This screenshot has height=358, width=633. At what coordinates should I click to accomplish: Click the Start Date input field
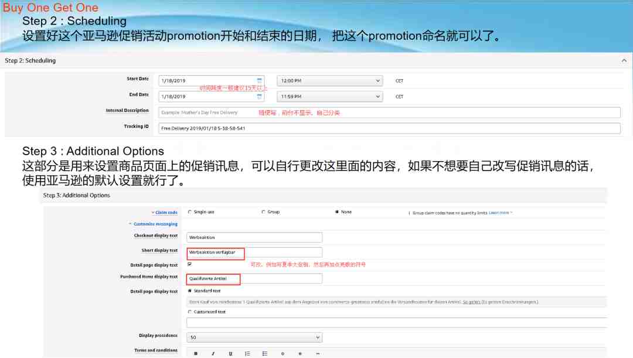click(211, 81)
